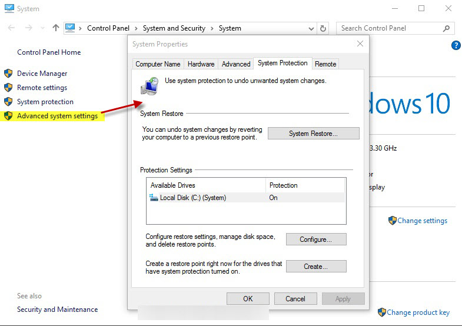Open the System protection link

tap(45, 102)
